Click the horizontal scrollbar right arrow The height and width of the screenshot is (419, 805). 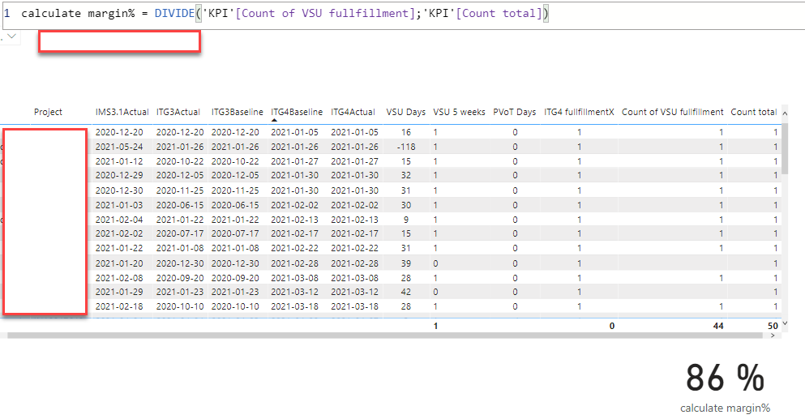pos(773,336)
